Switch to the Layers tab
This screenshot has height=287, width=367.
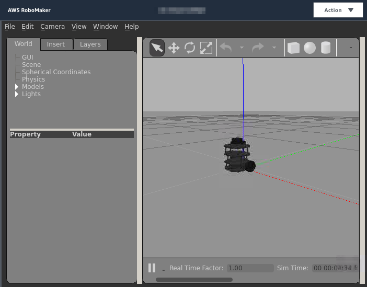tap(90, 44)
